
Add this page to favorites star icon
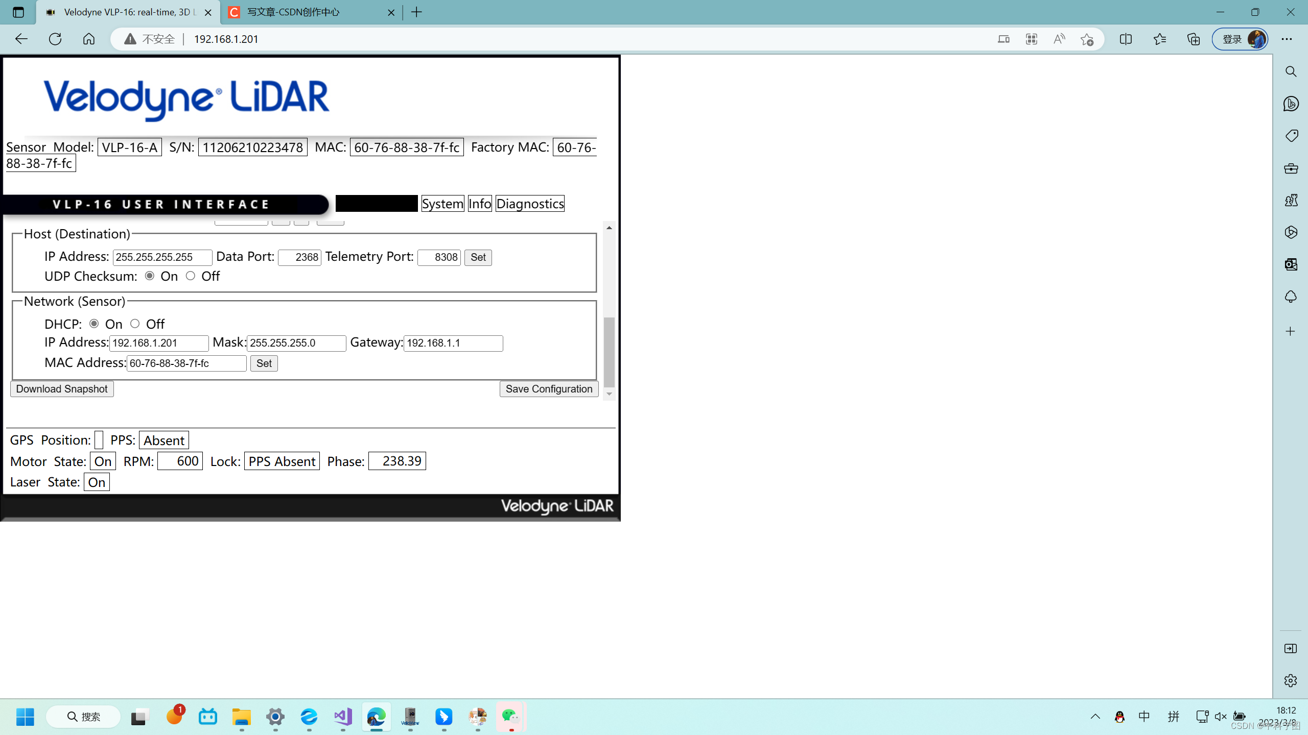1087,39
